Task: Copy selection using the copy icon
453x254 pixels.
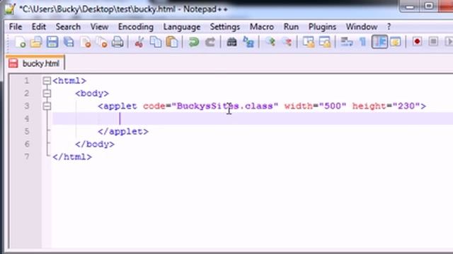Action: [x=156, y=42]
